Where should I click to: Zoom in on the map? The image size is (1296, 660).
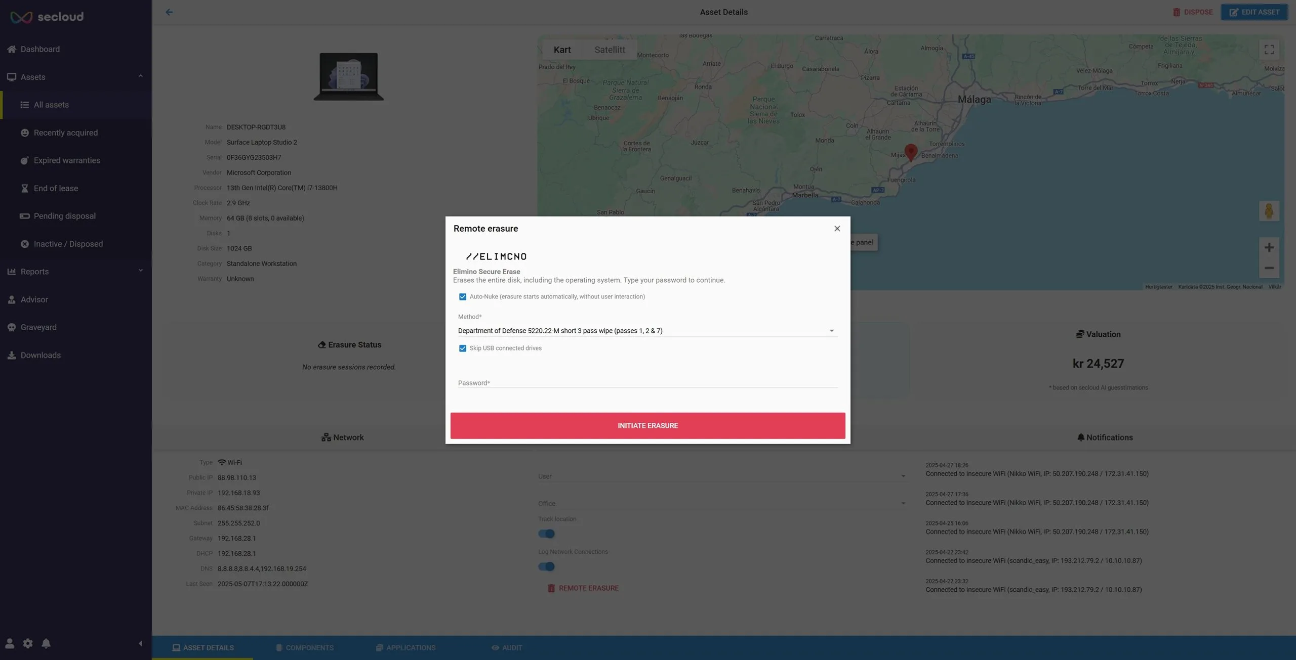tap(1269, 247)
